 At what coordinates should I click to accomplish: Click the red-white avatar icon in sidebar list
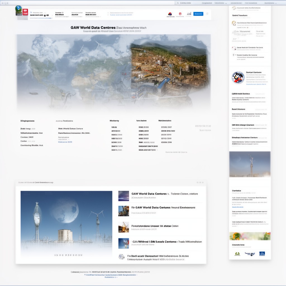[x=234, y=48]
